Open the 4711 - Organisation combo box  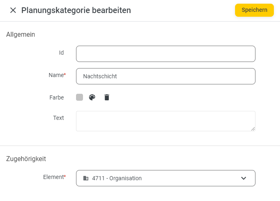[x=166, y=178]
